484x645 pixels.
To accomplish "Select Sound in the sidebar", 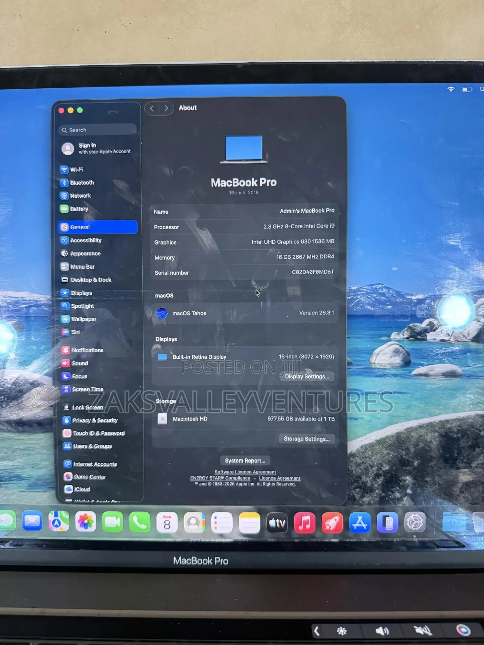I will click(75, 363).
